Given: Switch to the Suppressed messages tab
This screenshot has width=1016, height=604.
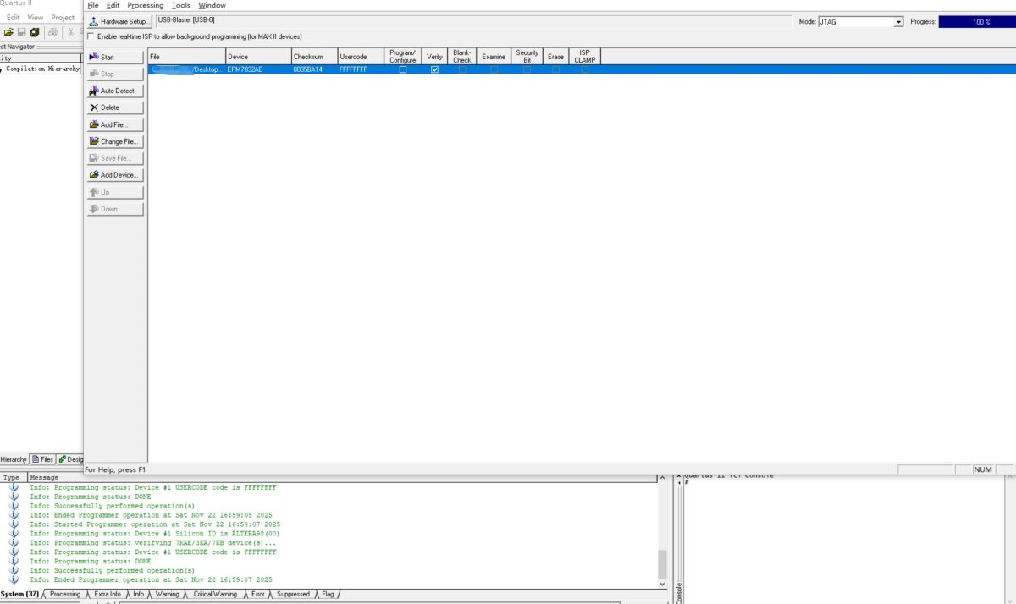Looking at the screenshot, I should [x=293, y=595].
